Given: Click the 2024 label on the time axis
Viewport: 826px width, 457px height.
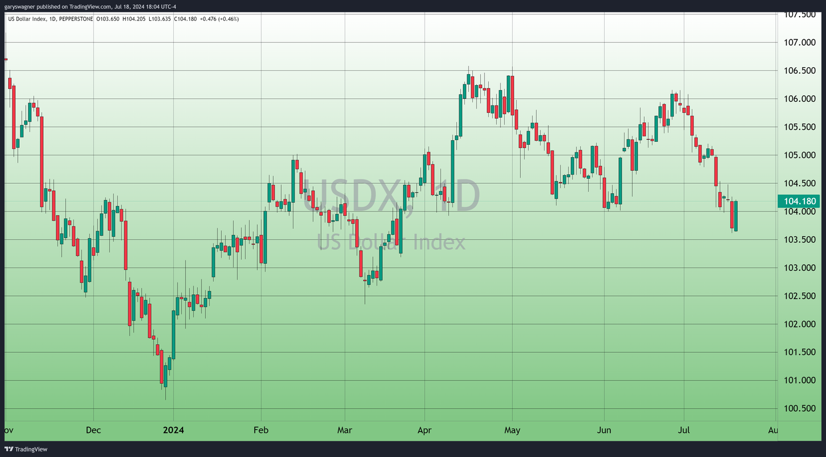Looking at the screenshot, I should (x=174, y=430).
